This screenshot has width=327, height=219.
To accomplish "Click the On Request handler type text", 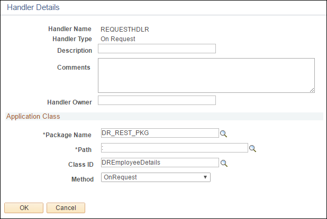I will coord(118,39).
